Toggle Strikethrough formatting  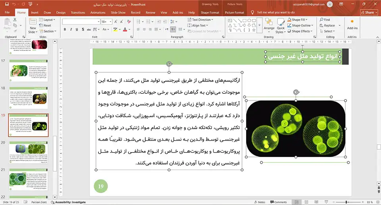(x=89, y=29)
